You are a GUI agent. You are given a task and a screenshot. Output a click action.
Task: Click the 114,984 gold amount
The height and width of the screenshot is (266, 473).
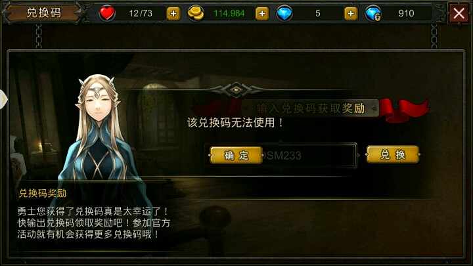pos(229,13)
